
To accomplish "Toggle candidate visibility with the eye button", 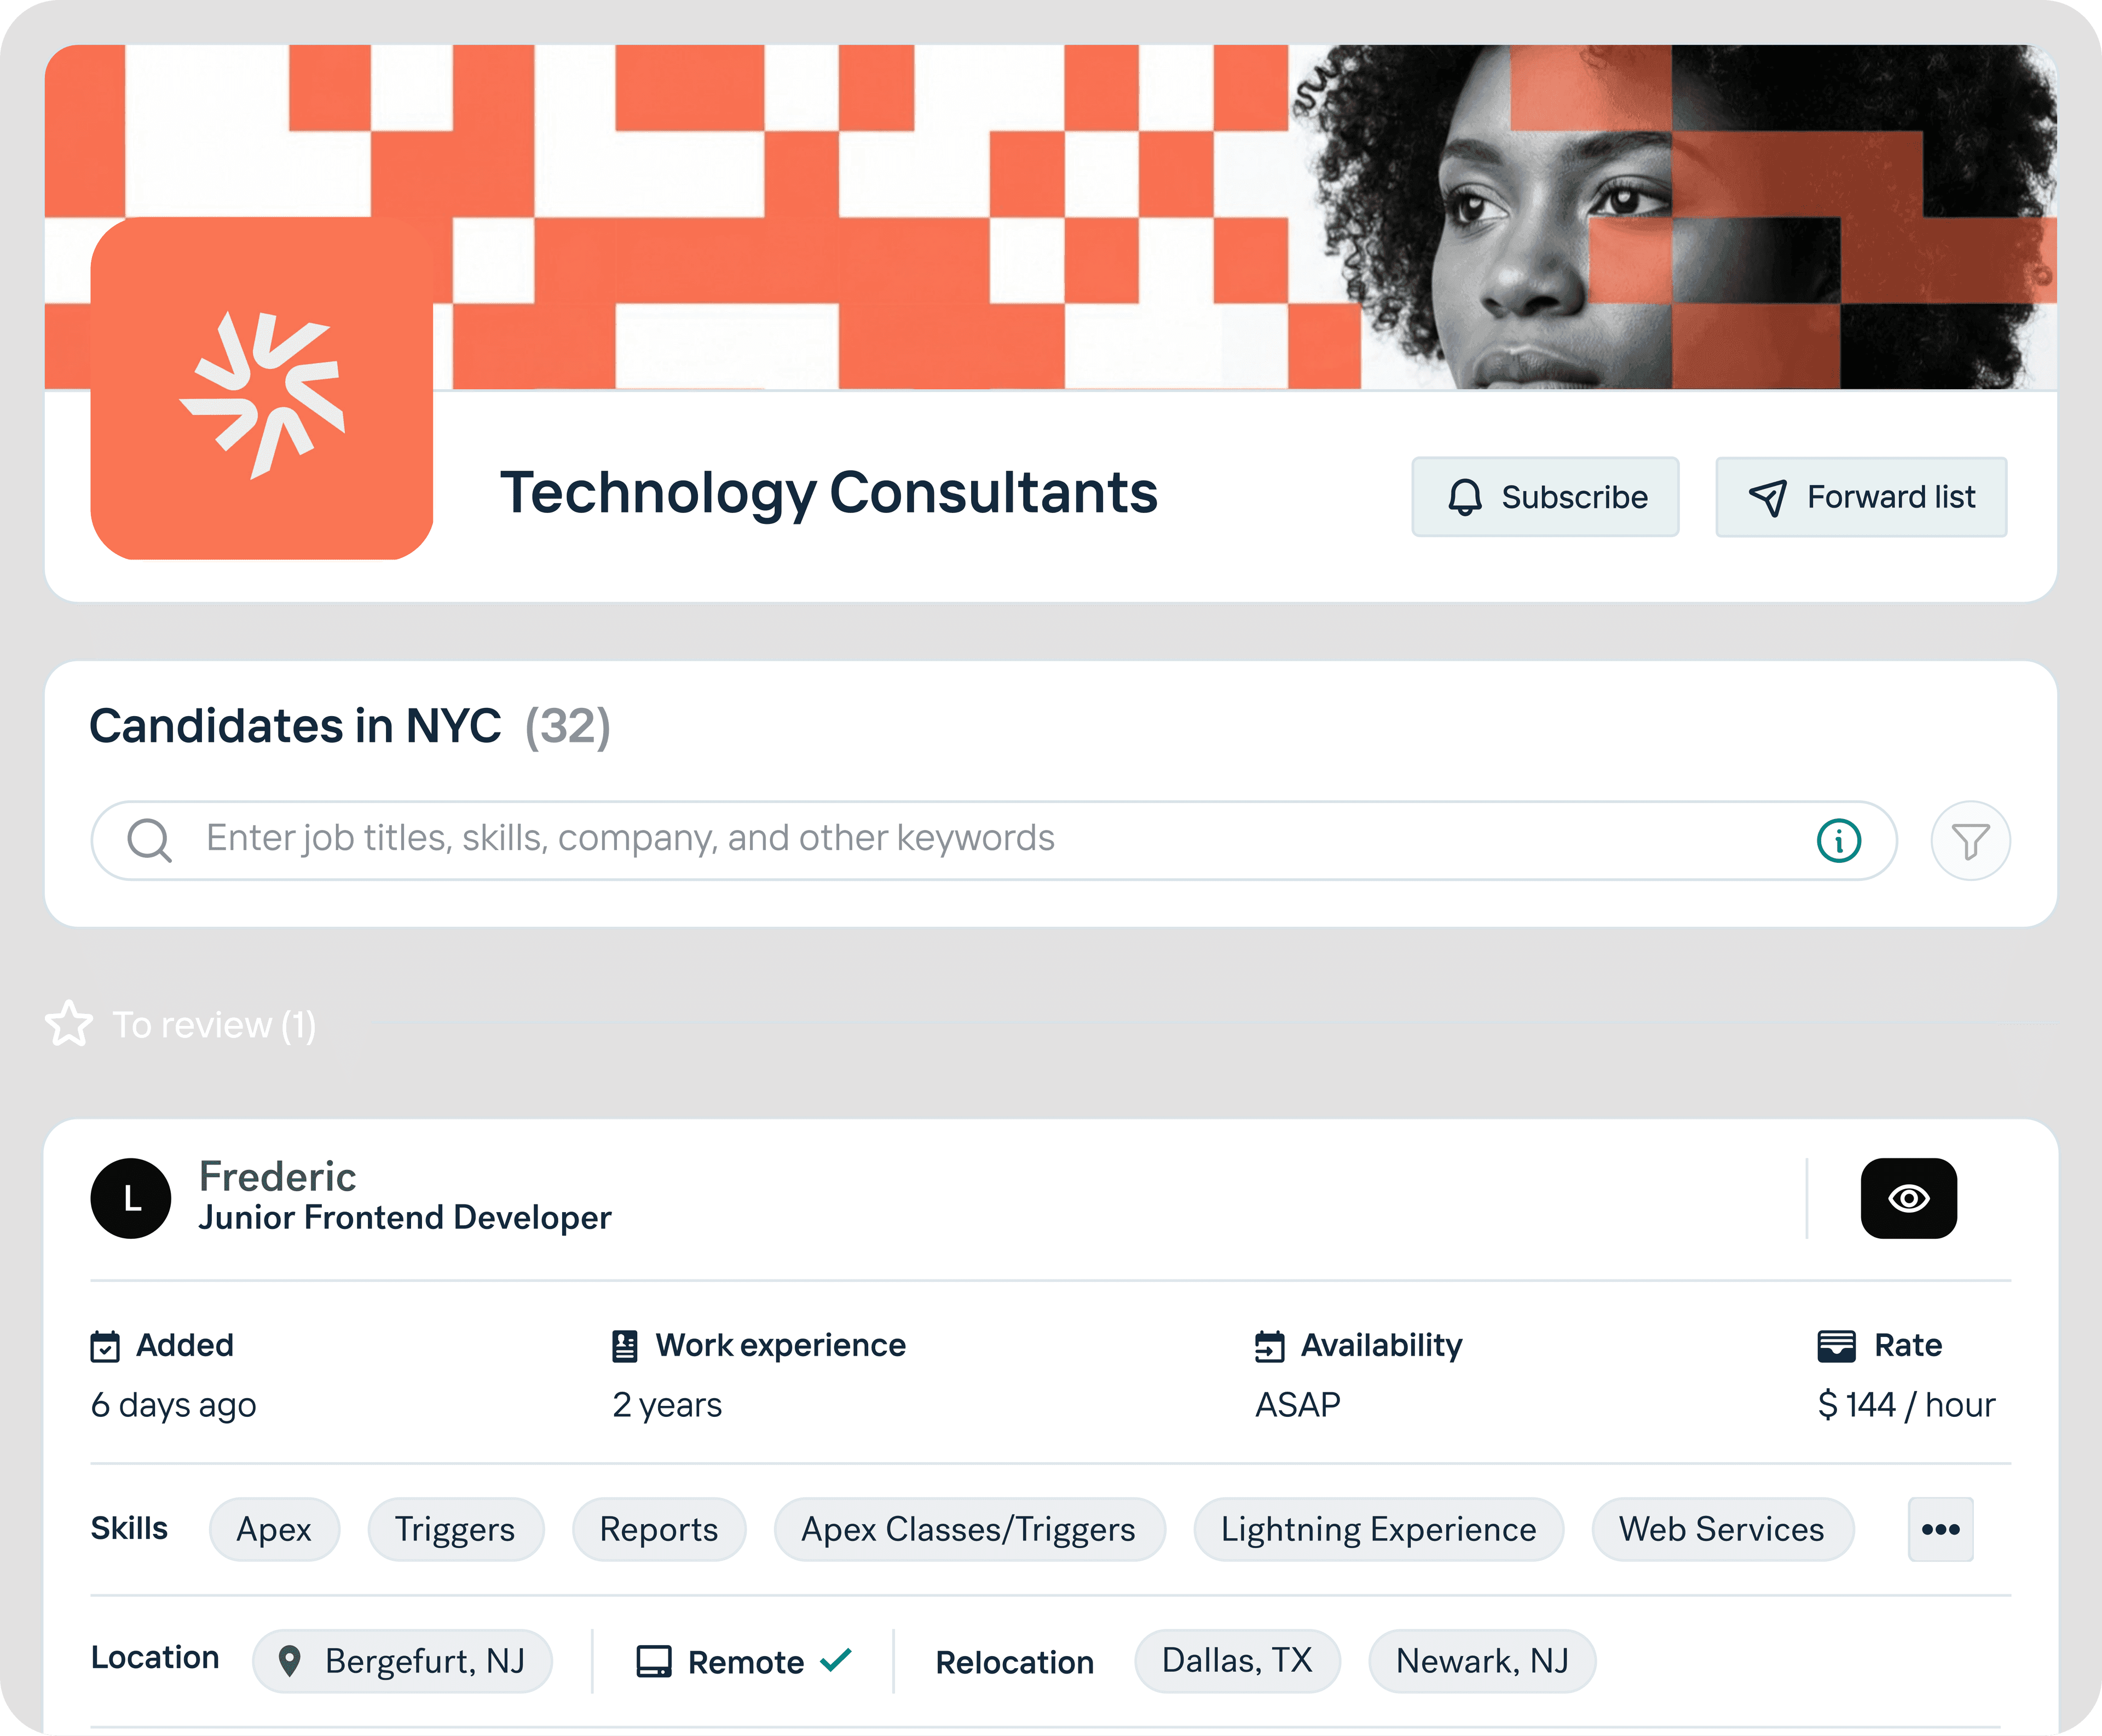I will (x=1908, y=1198).
